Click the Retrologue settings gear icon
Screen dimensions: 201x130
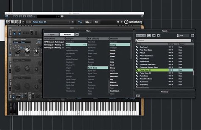[x=118, y=22]
